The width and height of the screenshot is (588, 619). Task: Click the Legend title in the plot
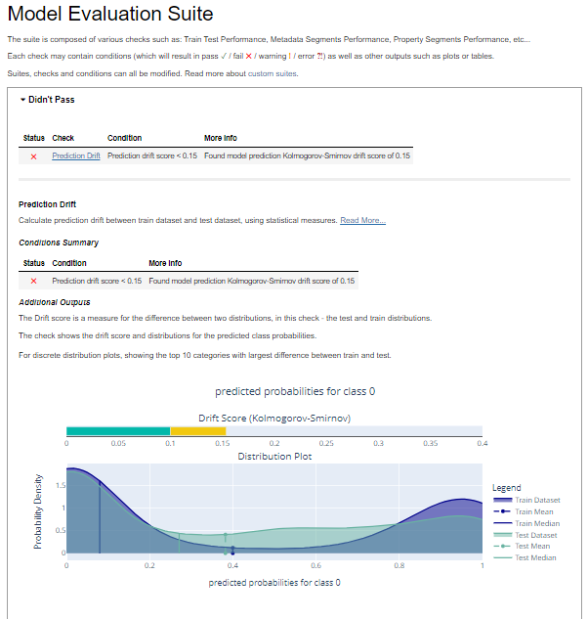(507, 488)
